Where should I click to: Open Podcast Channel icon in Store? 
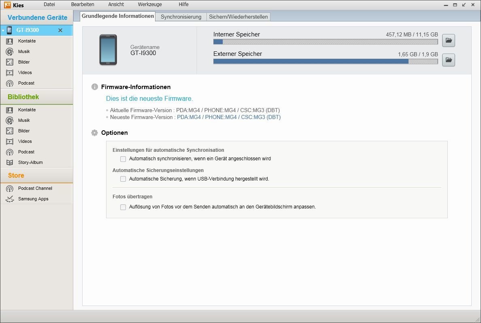click(10, 189)
